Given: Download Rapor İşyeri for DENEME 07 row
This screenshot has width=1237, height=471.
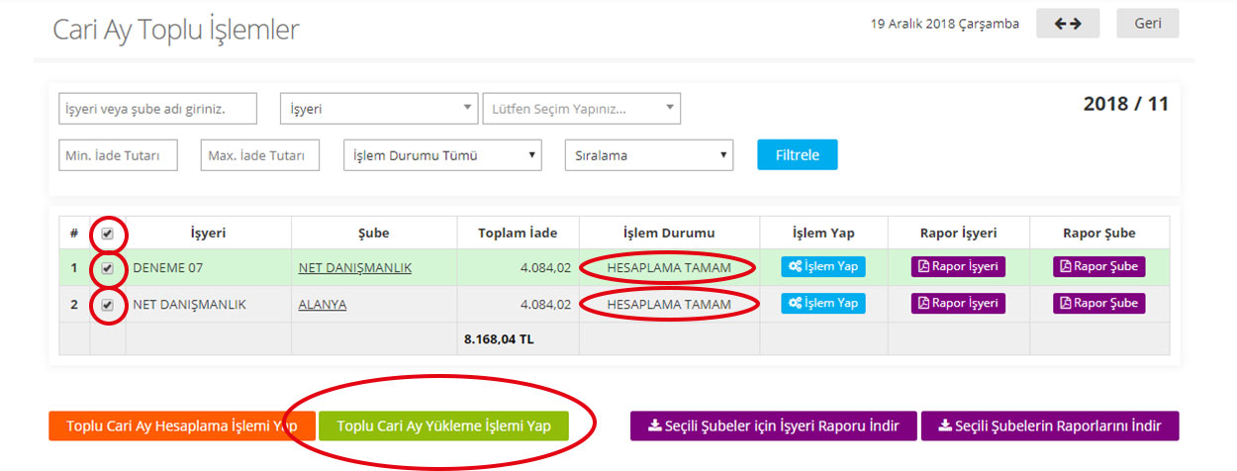Looking at the screenshot, I should click(x=958, y=266).
